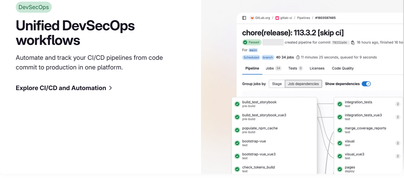Screen dimensions: 404x178
Task: Click status icon for build_test_storybook job
Action: pos(237,104)
